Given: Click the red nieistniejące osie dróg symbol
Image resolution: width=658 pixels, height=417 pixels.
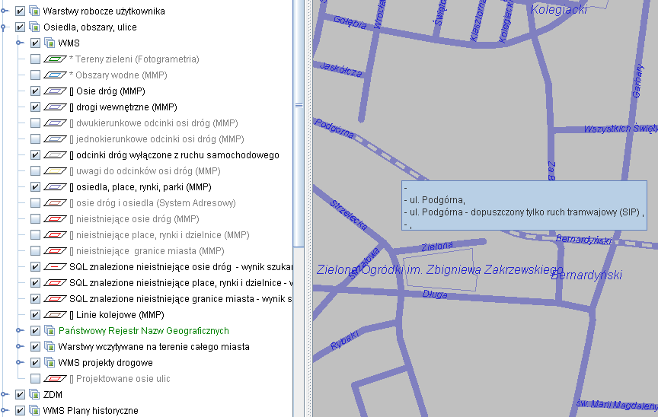Looking at the screenshot, I should click(55, 218).
